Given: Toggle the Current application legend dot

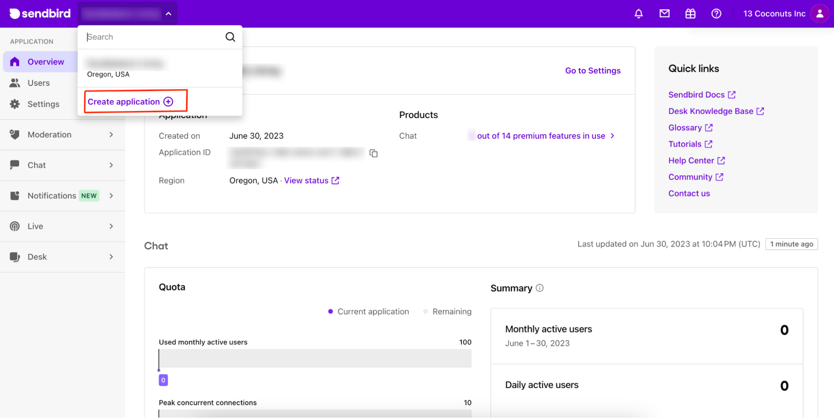Looking at the screenshot, I should pos(330,311).
